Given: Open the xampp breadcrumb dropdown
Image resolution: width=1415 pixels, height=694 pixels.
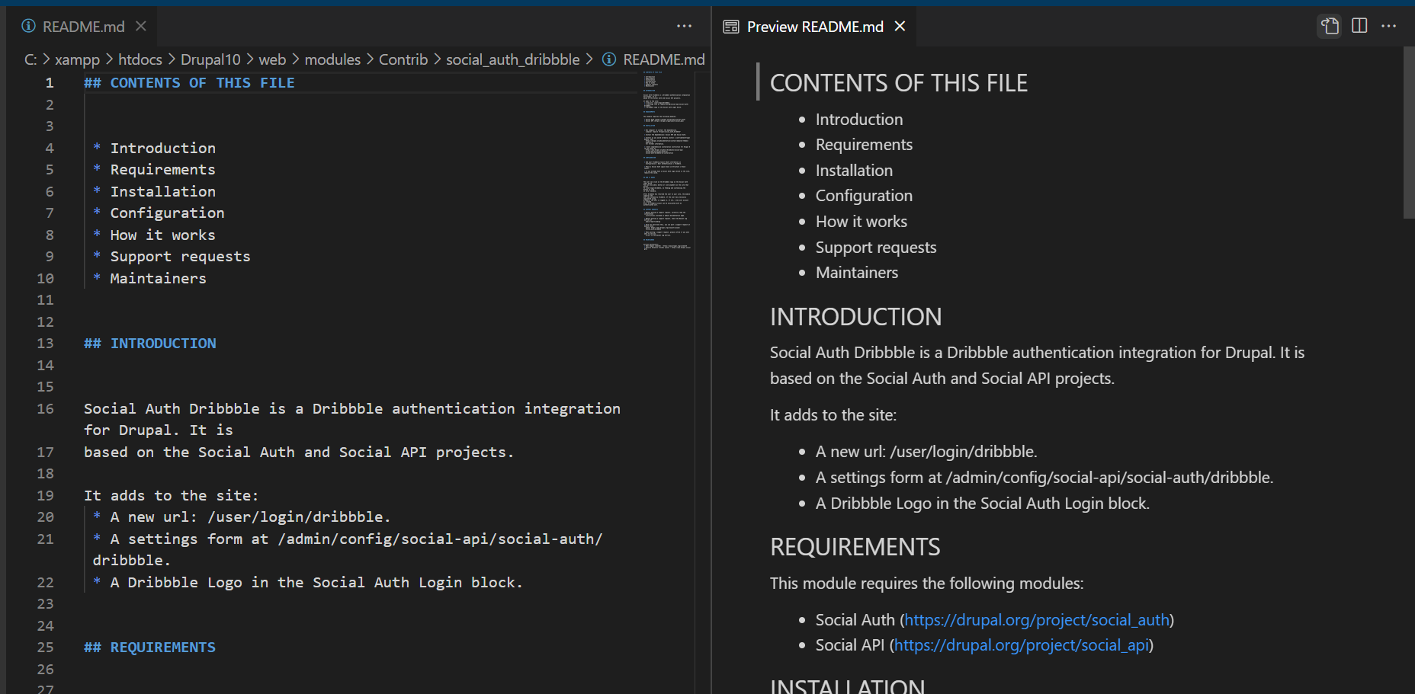Looking at the screenshot, I should (x=79, y=59).
